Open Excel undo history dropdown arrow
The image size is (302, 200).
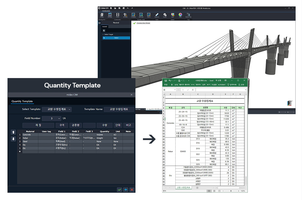click(x=172, y=81)
